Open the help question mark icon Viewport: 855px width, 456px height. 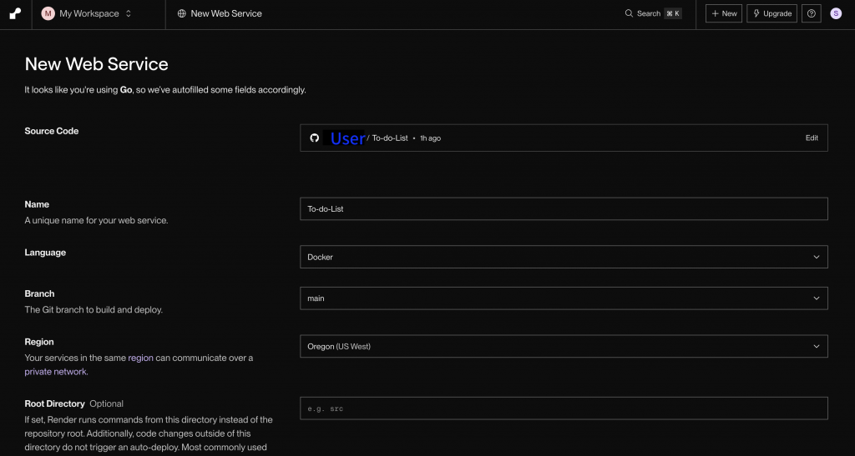coord(811,13)
